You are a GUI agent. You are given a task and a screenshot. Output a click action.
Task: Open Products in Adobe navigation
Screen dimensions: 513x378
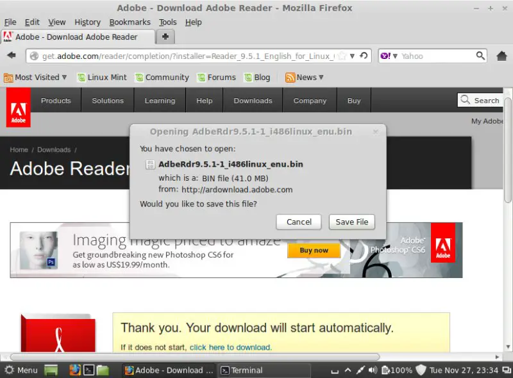pos(56,101)
